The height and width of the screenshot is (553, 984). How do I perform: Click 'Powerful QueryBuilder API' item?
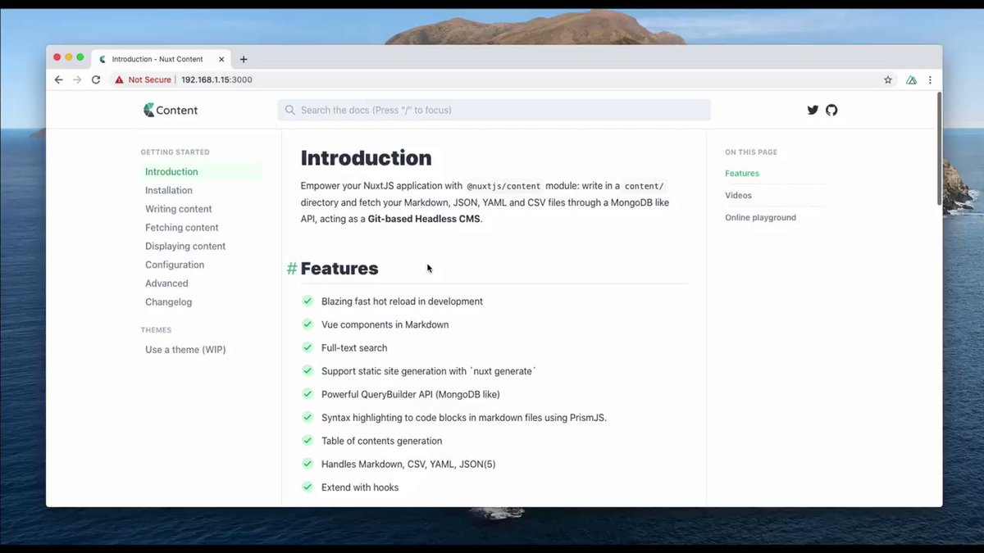[x=411, y=394]
